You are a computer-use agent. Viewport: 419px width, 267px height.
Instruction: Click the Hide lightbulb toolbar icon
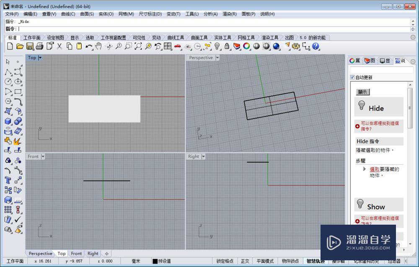(217, 46)
